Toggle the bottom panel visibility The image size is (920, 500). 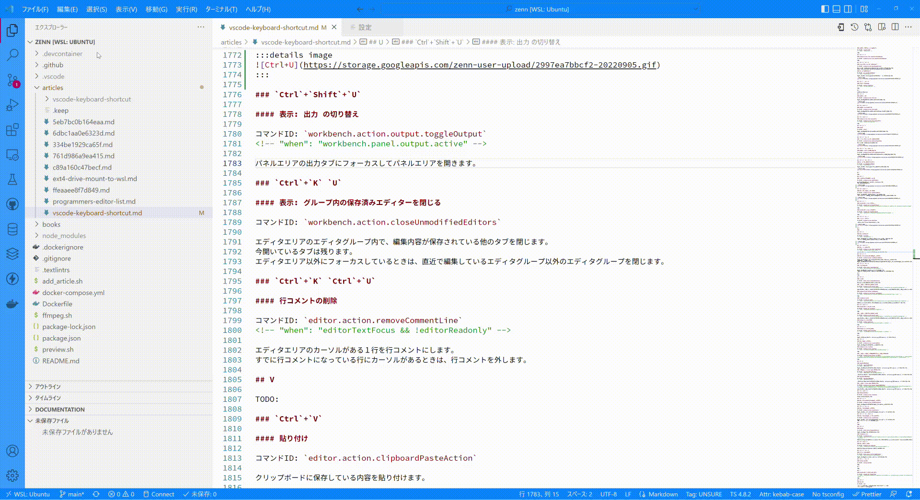(x=836, y=9)
